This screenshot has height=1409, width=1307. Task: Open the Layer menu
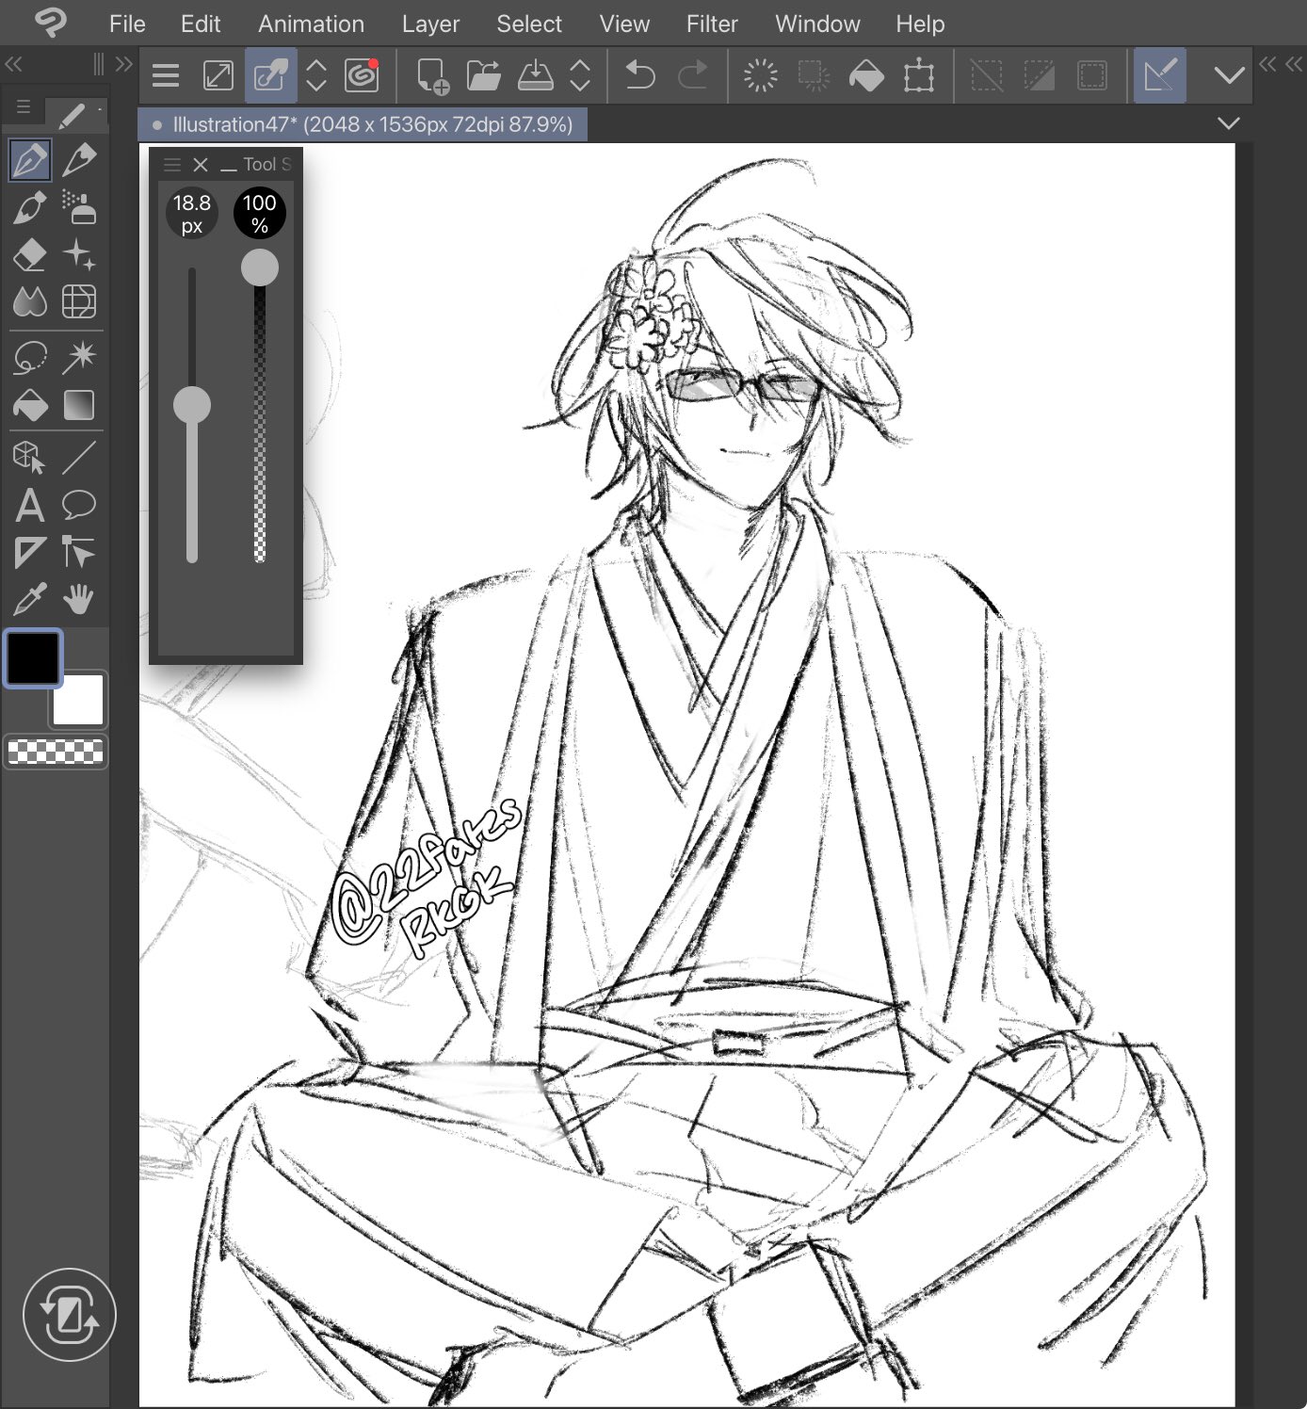click(x=430, y=24)
